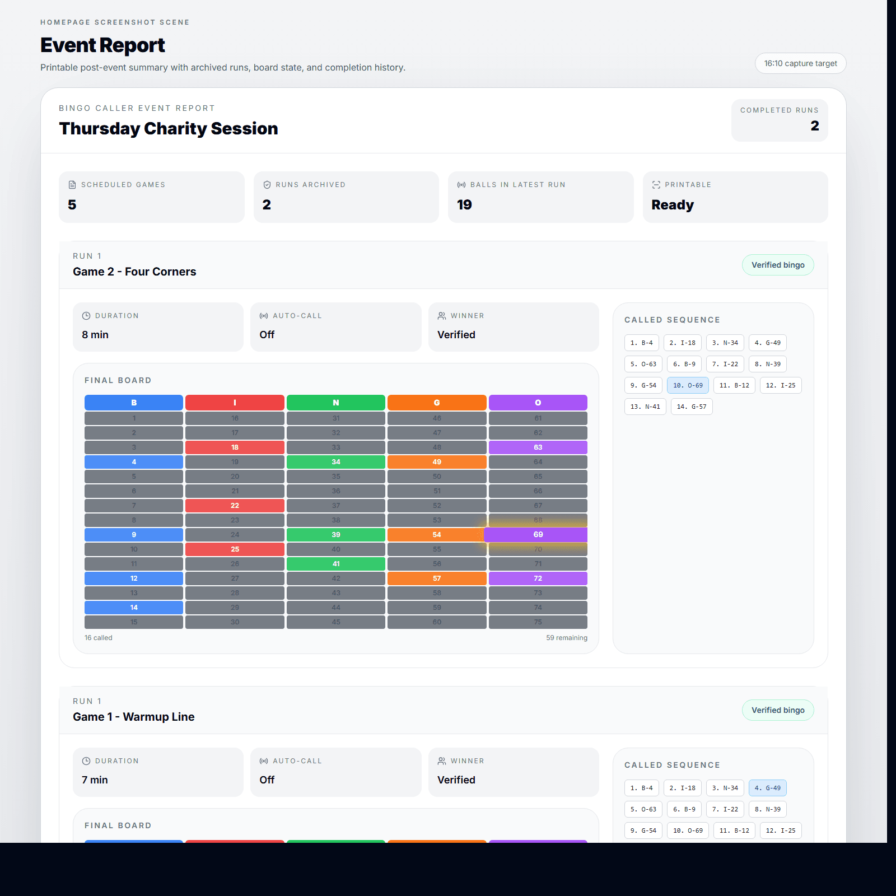The width and height of the screenshot is (896, 896).
Task: Click the 16:10 capture target pill
Action: click(800, 63)
